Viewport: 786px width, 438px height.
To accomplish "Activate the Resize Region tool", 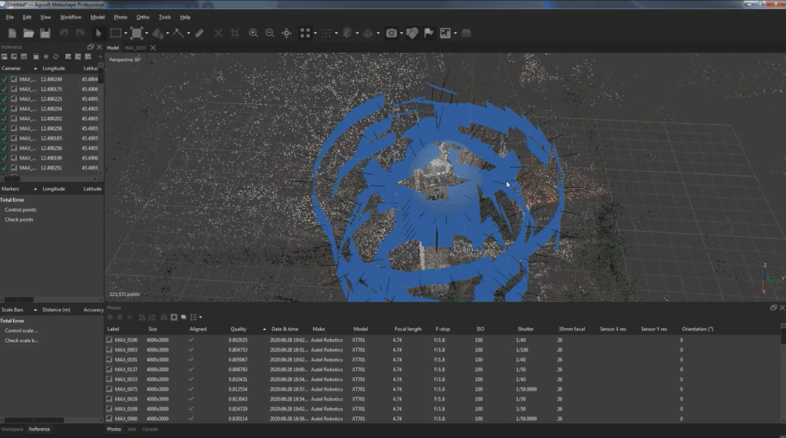I will pyautogui.click(x=137, y=33).
